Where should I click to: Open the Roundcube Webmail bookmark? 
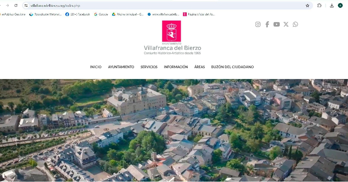pos(45,14)
